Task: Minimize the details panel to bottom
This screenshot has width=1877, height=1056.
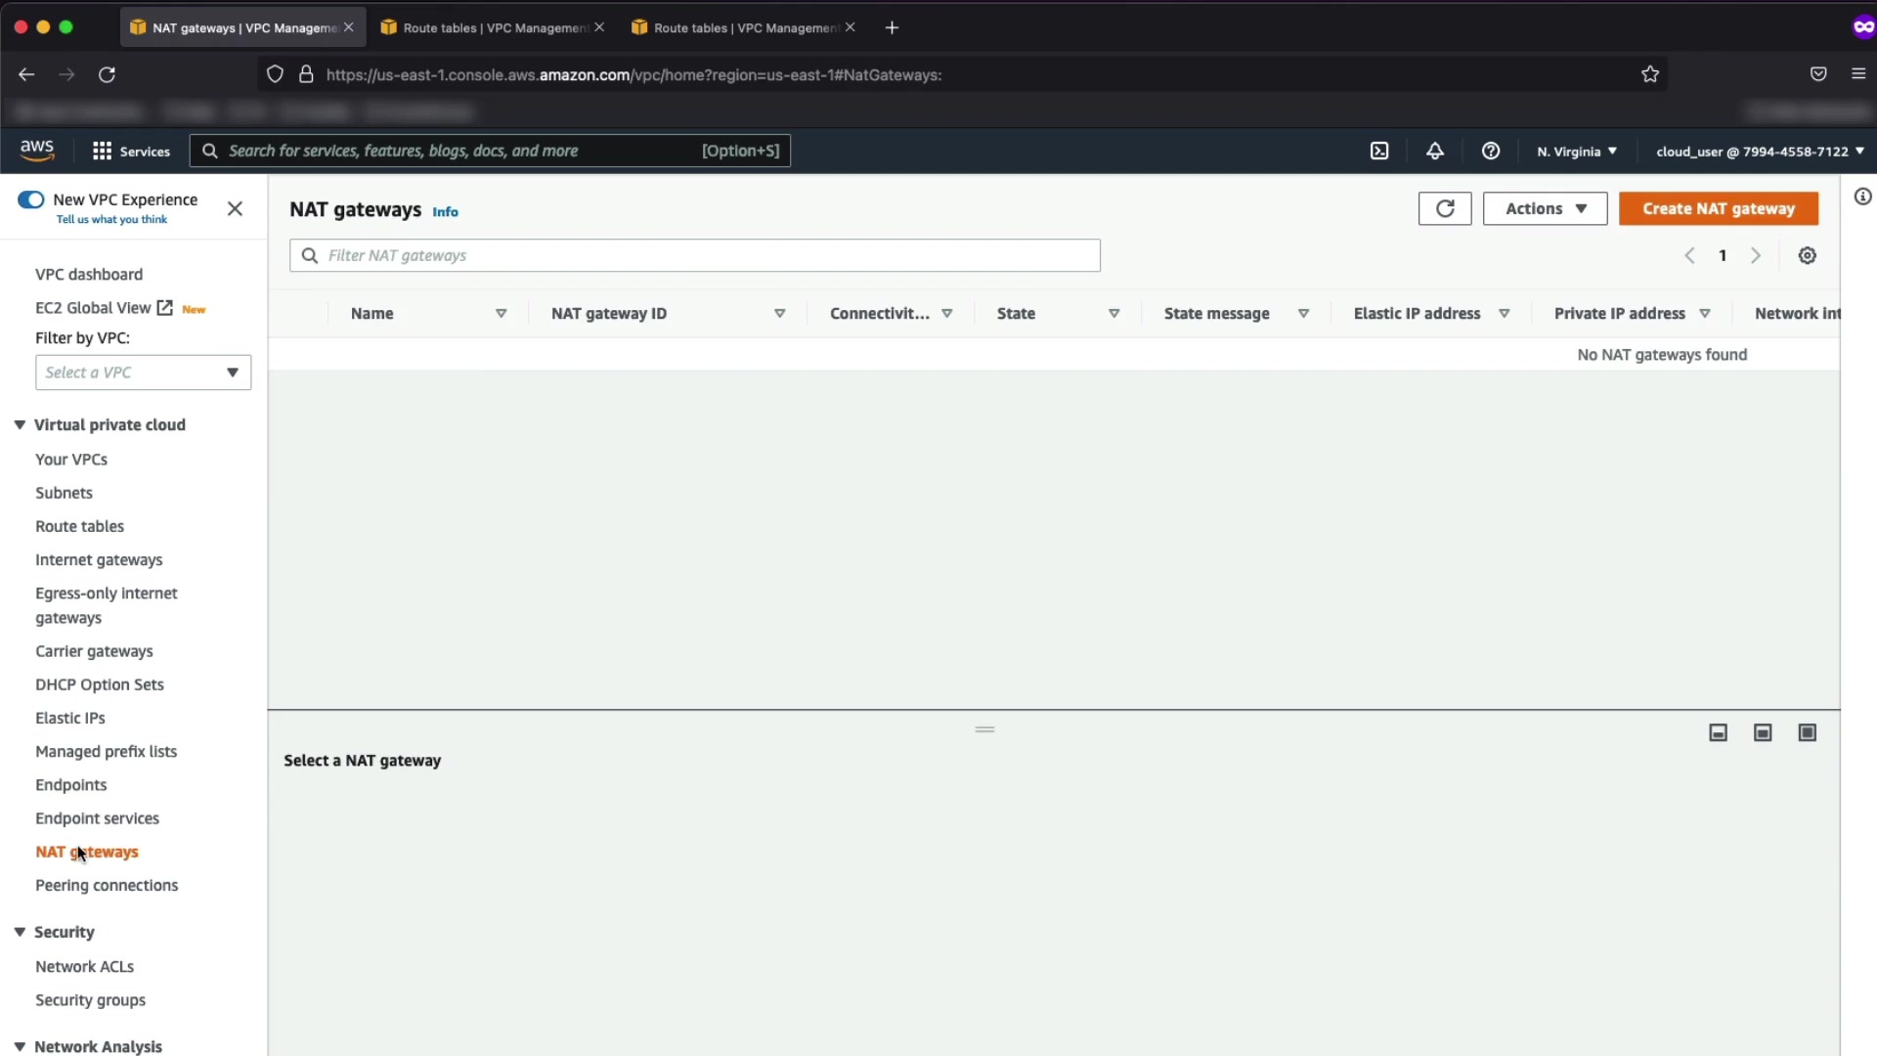Action: 1718,732
